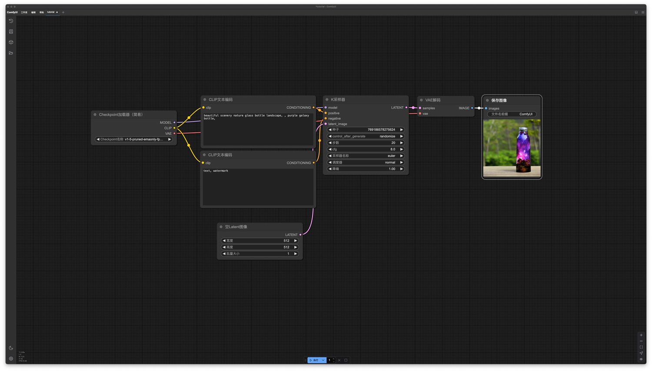Add a new workflow tab with plus
Viewport: 652px width, 371px height.
point(63,12)
